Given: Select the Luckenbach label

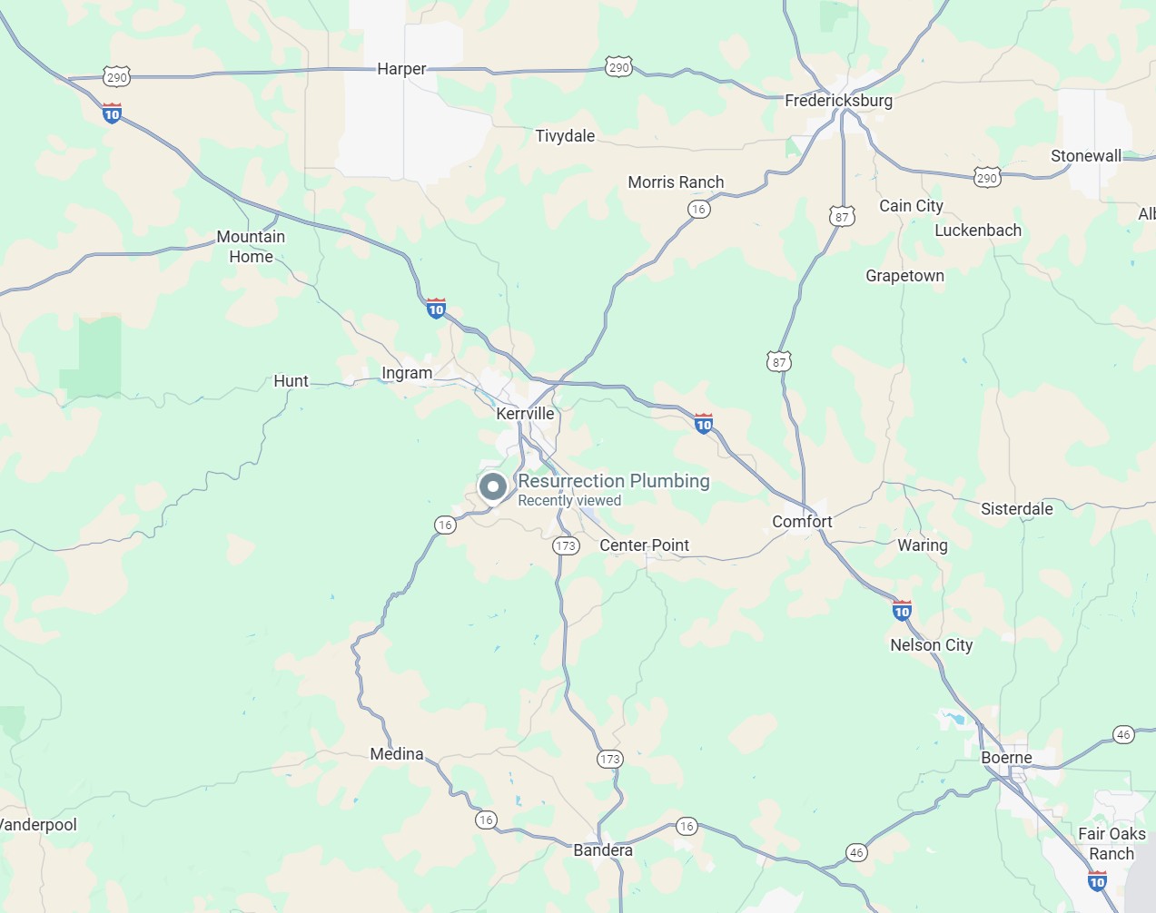Looking at the screenshot, I should tap(978, 231).
